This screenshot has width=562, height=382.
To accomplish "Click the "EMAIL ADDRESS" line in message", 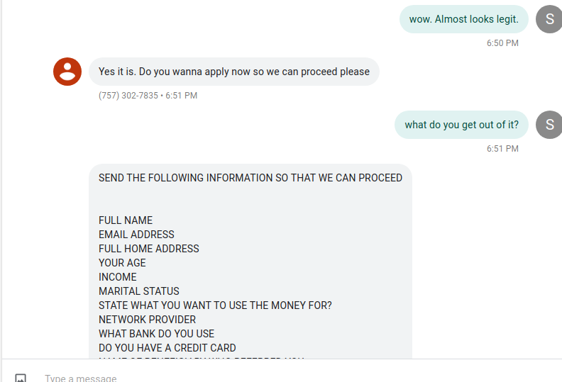I will 136,235.
